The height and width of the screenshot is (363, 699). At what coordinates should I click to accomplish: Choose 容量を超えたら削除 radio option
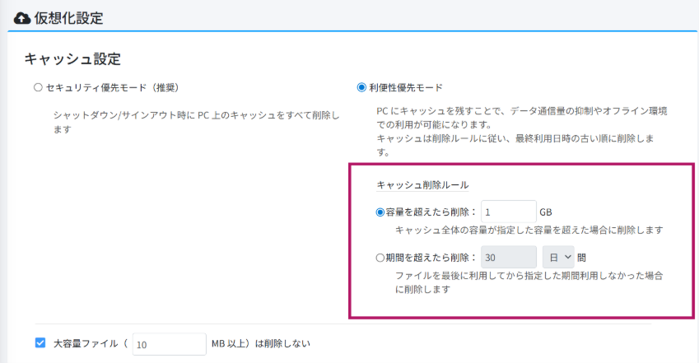pyautogui.click(x=380, y=212)
